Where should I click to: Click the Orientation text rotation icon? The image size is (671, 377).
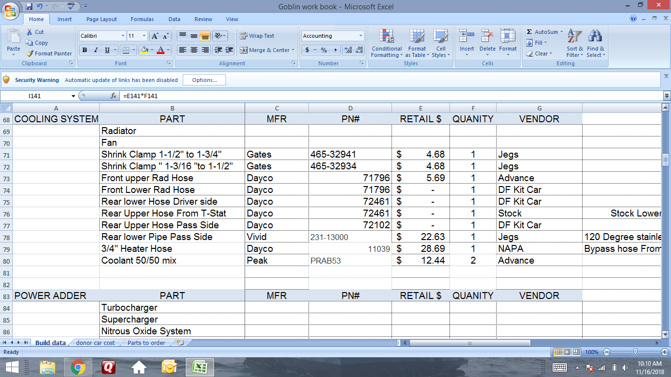[220, 36]
